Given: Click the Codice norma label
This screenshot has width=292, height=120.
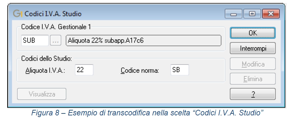Looking at the screenshot, I should (x=140, y=71).
